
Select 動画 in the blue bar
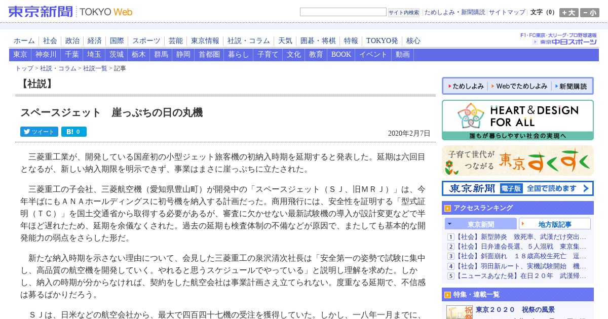pos(403,55)
